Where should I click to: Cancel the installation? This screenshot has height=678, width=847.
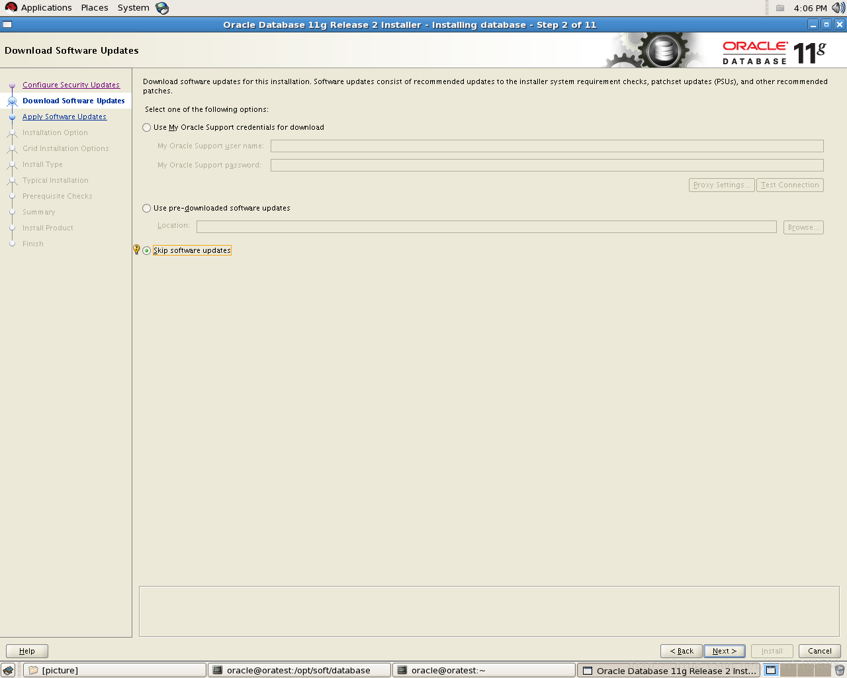[820, 651]
